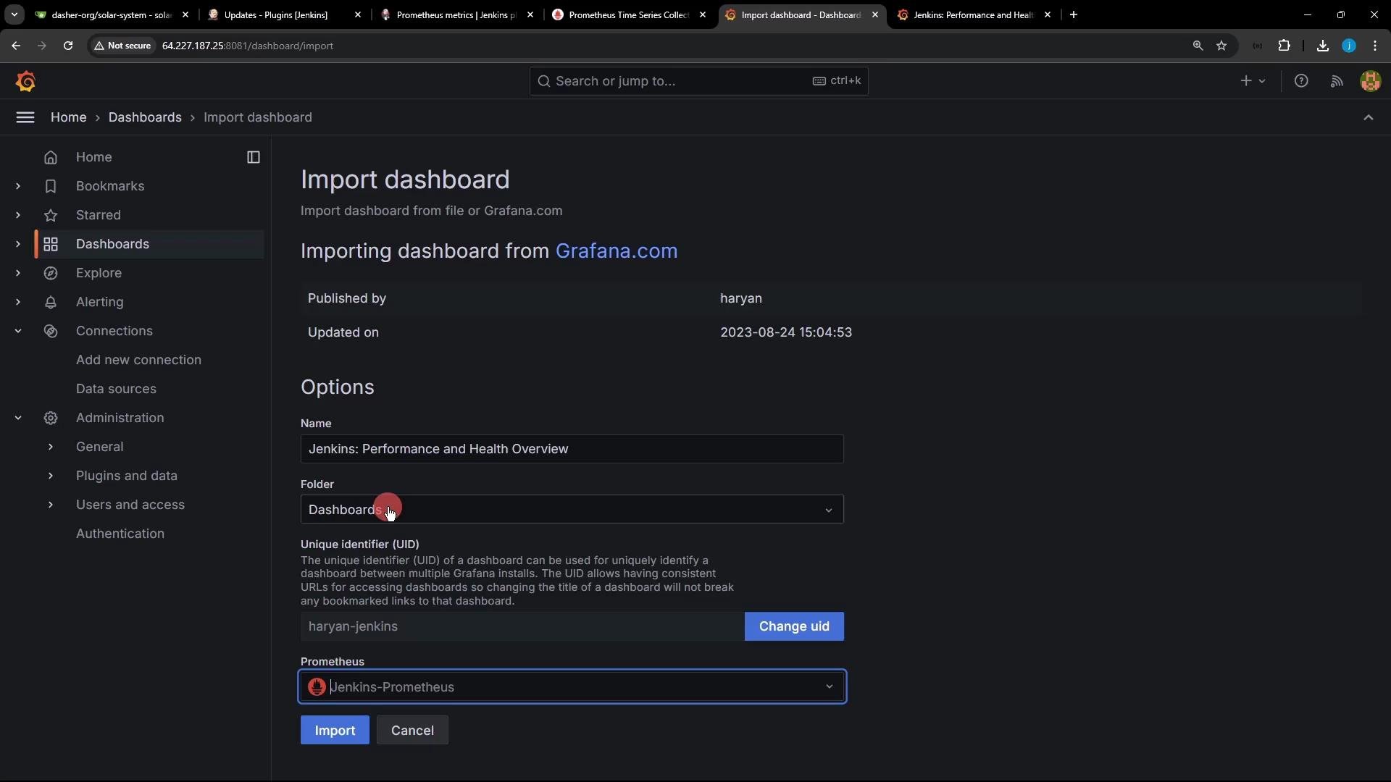Viewport: 1391px width, 782px height.
Task: Dock or undock the sidebar panel icon
Action: point(254,157)
